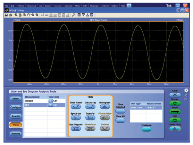Click the Data Array plot button

click(x=90, y=107)
